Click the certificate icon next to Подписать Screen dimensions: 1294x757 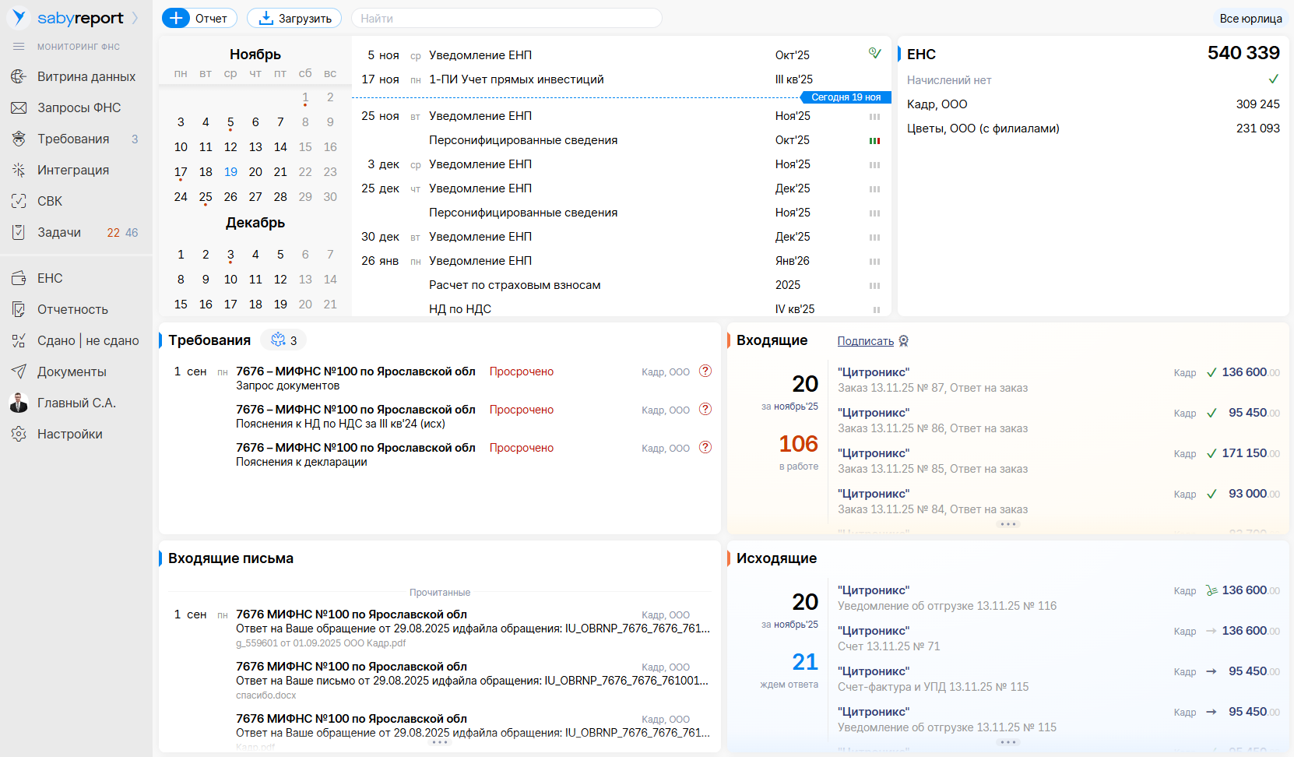point(904,341)
